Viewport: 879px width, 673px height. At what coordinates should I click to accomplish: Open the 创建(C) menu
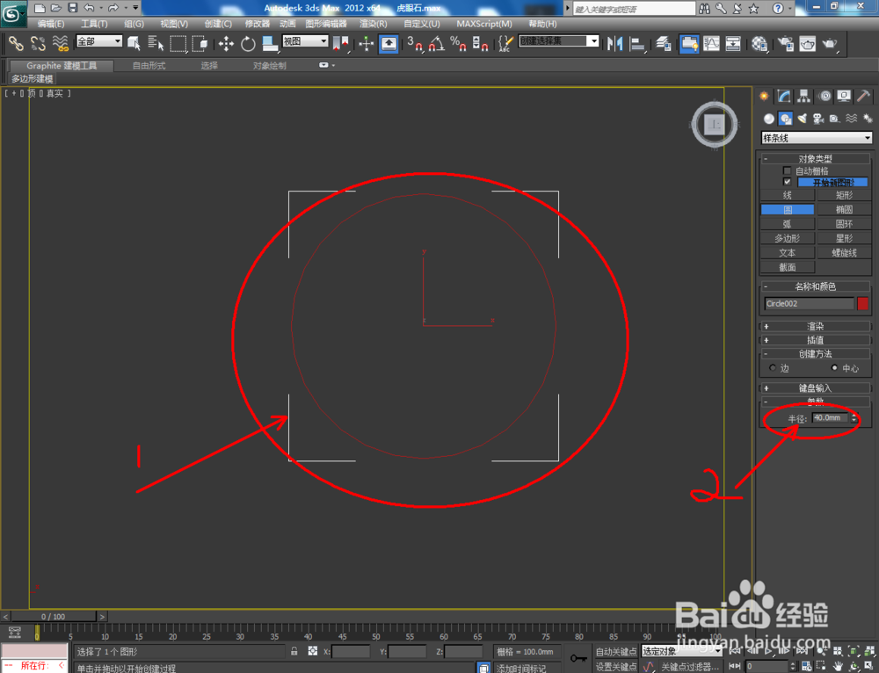coord(218,24)
